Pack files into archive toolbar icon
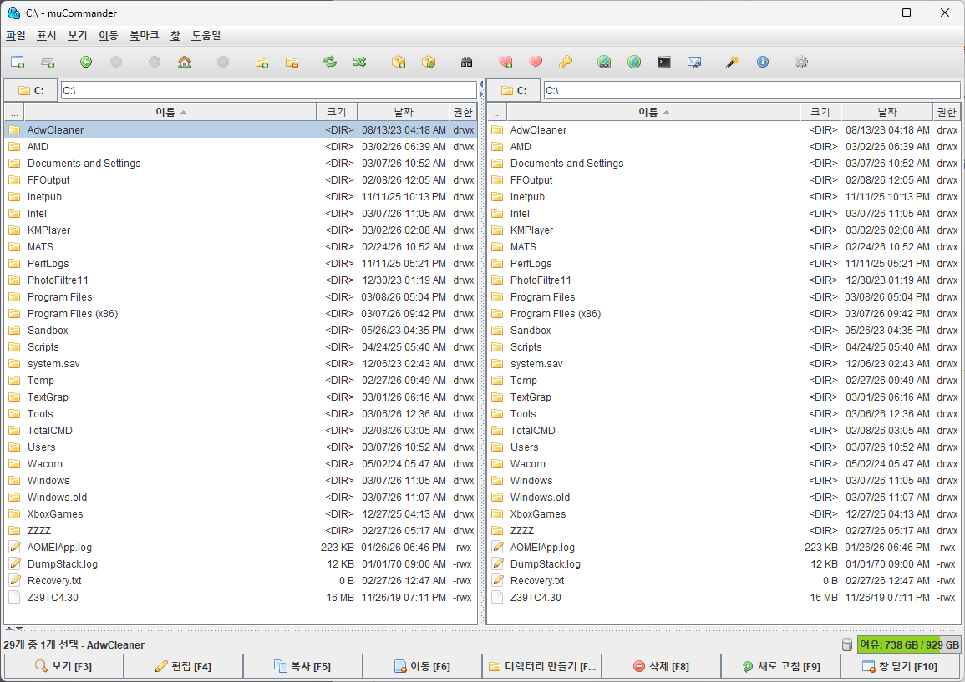Screen dimensions: 965x682 [399, 62]
